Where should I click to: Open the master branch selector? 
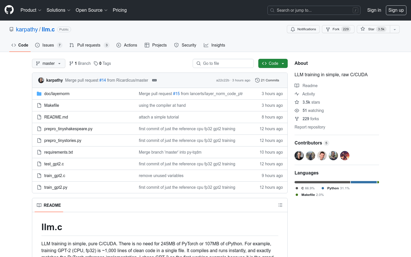click(49, 63)
